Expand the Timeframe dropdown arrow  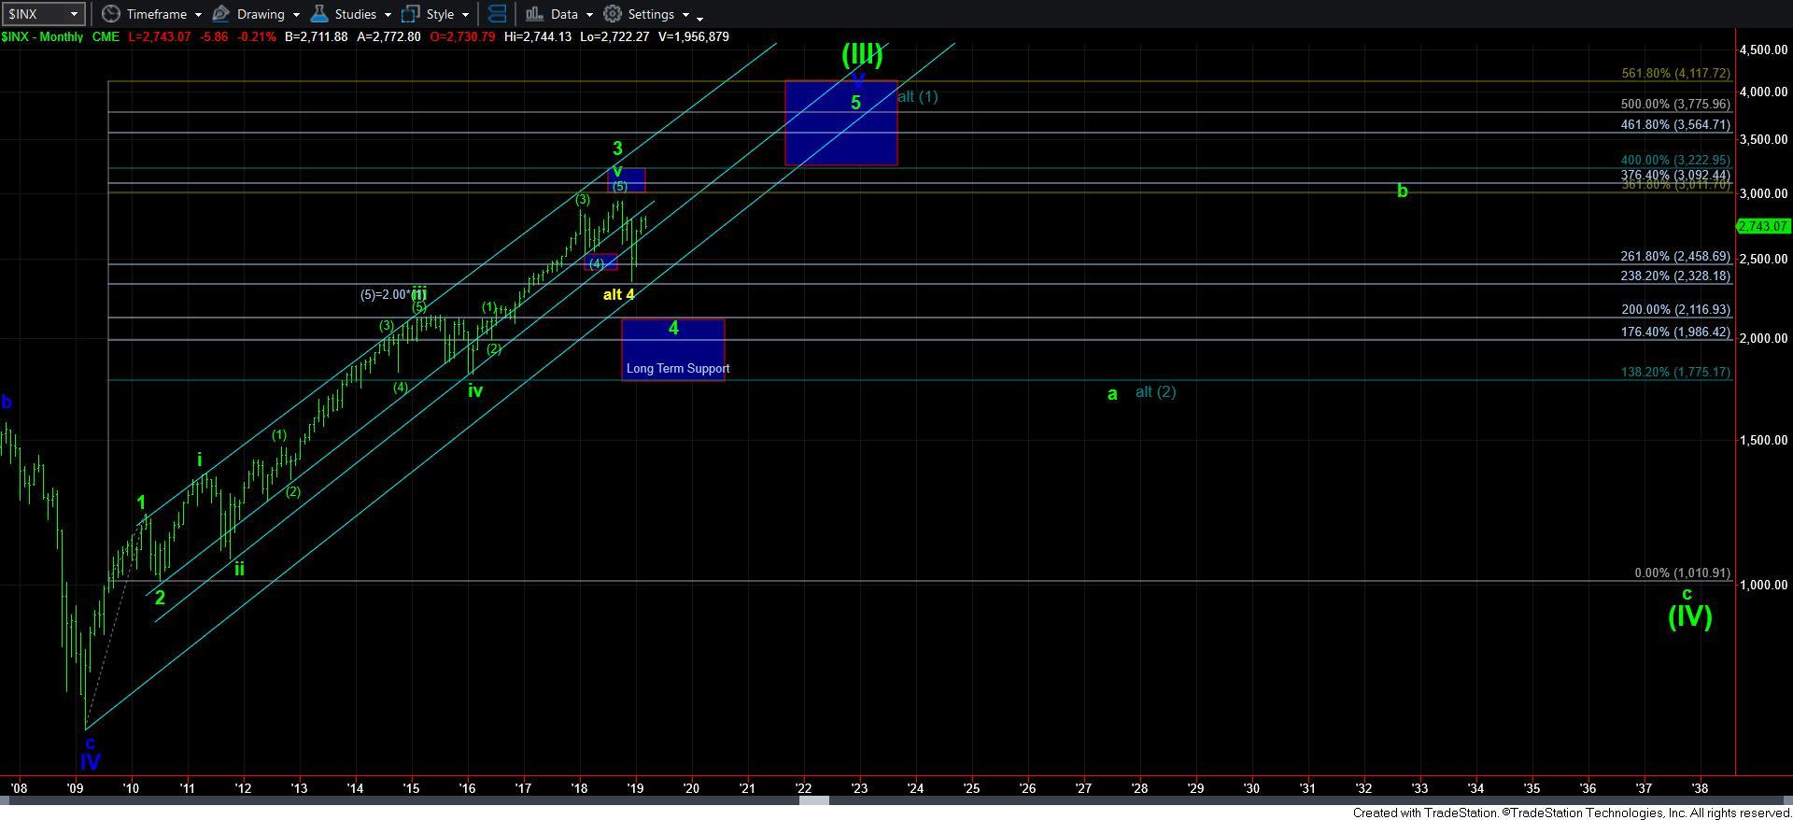[x=196, y=15]
